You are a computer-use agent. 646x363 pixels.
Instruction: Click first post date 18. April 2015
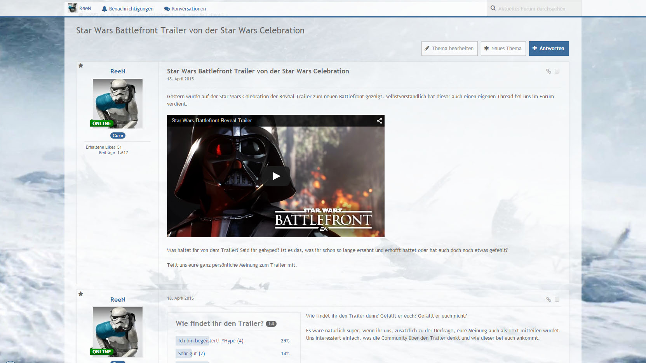tap(180, 79)
